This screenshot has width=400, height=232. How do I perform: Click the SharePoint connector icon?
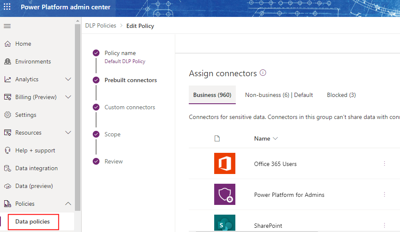[224, 224]
